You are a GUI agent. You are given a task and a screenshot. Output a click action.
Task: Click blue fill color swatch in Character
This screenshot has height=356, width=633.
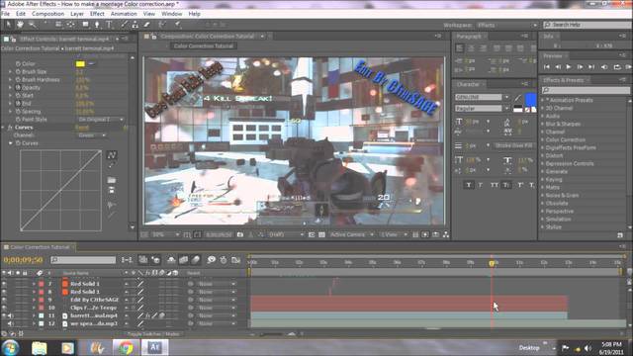tap(530, 99)
